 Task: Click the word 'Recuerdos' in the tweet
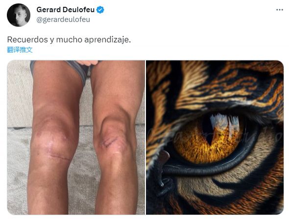pyautogui.click(x=27, y=40)
